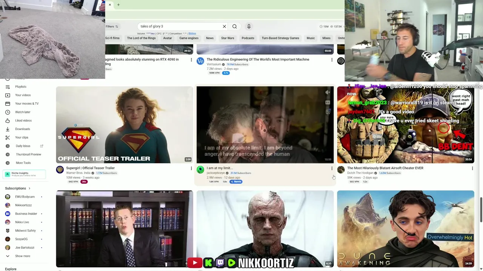This screenshot has height=271, width=483.
Task: Select the Mixes chip
Action: [x=326, y=38]
